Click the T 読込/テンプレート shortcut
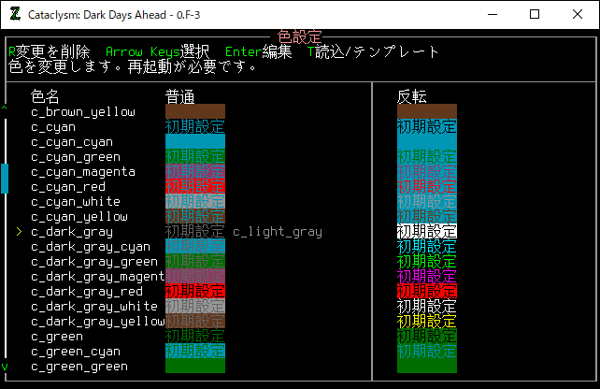Viewport: 600px width, 389px height. 374,52
